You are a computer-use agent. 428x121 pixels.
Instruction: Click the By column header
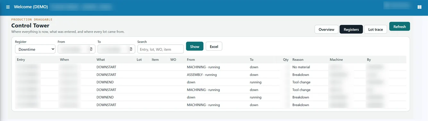coord(369,60)
